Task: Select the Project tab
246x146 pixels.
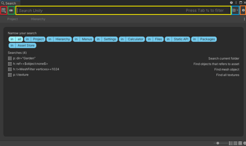Action: [x=12, y=19]
